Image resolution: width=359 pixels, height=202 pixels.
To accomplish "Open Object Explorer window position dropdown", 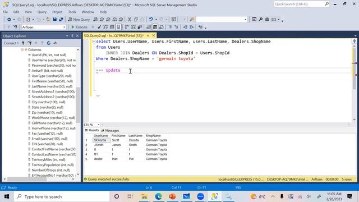I will coord(67,36).
